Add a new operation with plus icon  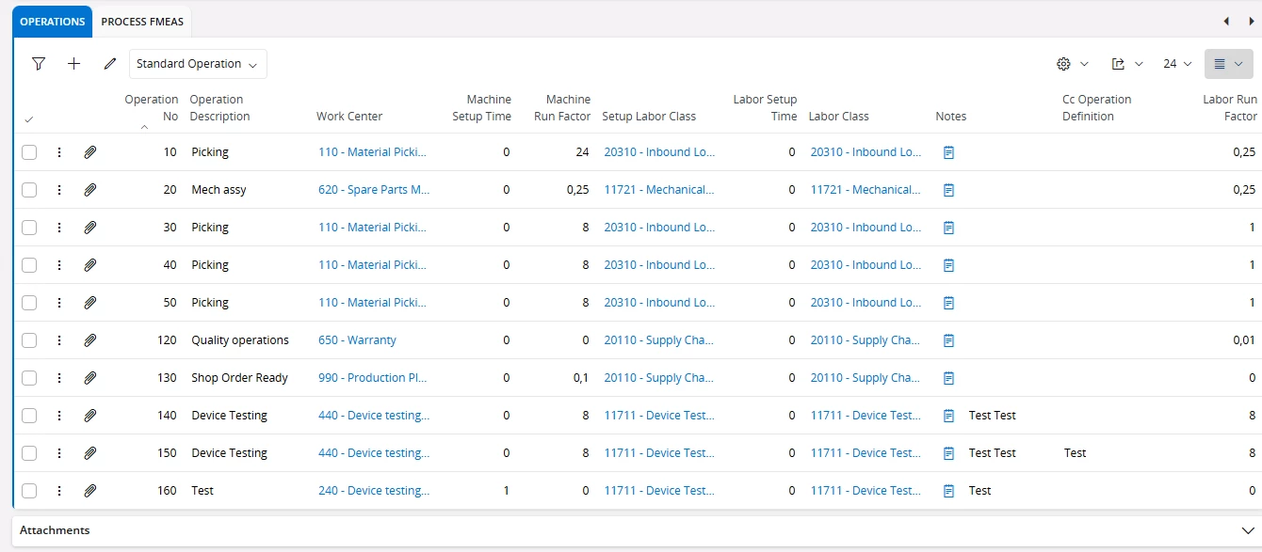[74, 64]
